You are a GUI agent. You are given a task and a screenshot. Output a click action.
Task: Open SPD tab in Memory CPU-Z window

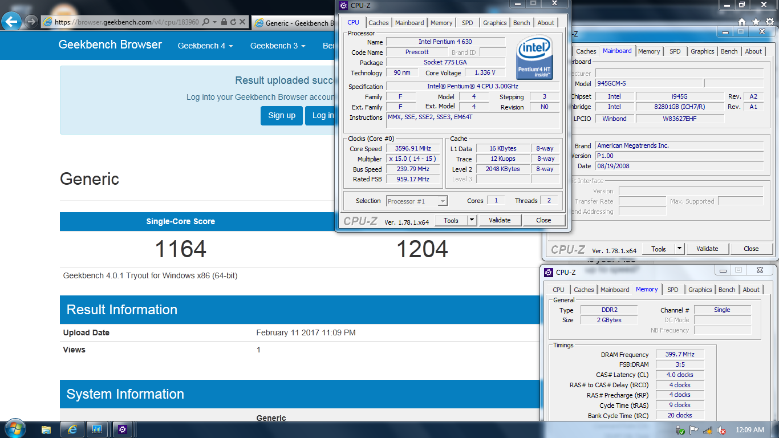point(673,290)
